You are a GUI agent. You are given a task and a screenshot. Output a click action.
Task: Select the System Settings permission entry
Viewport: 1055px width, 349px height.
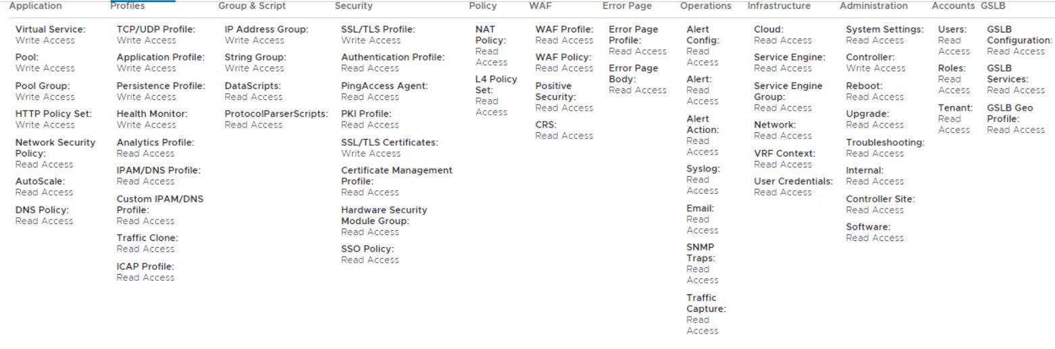tap(884, 30)
